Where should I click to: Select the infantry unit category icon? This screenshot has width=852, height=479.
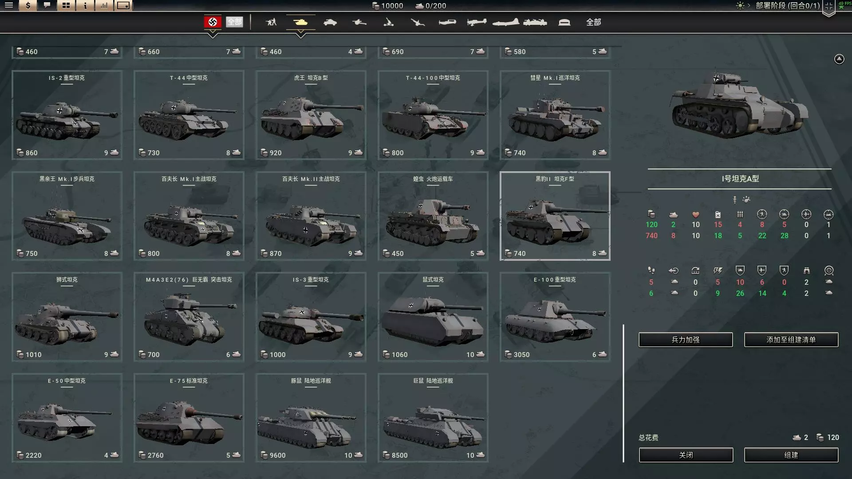[x=271, y=22]
